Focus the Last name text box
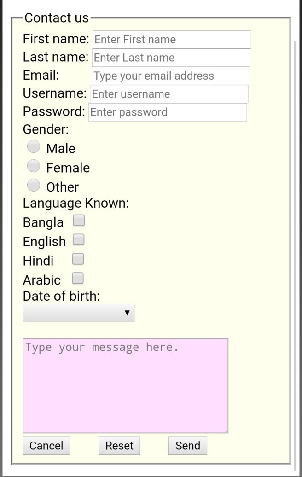Screen dimensions: 302x477 [171, 58]
